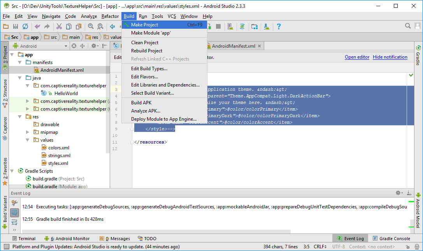Click the Undo arrow icon

tap(37, 26)
